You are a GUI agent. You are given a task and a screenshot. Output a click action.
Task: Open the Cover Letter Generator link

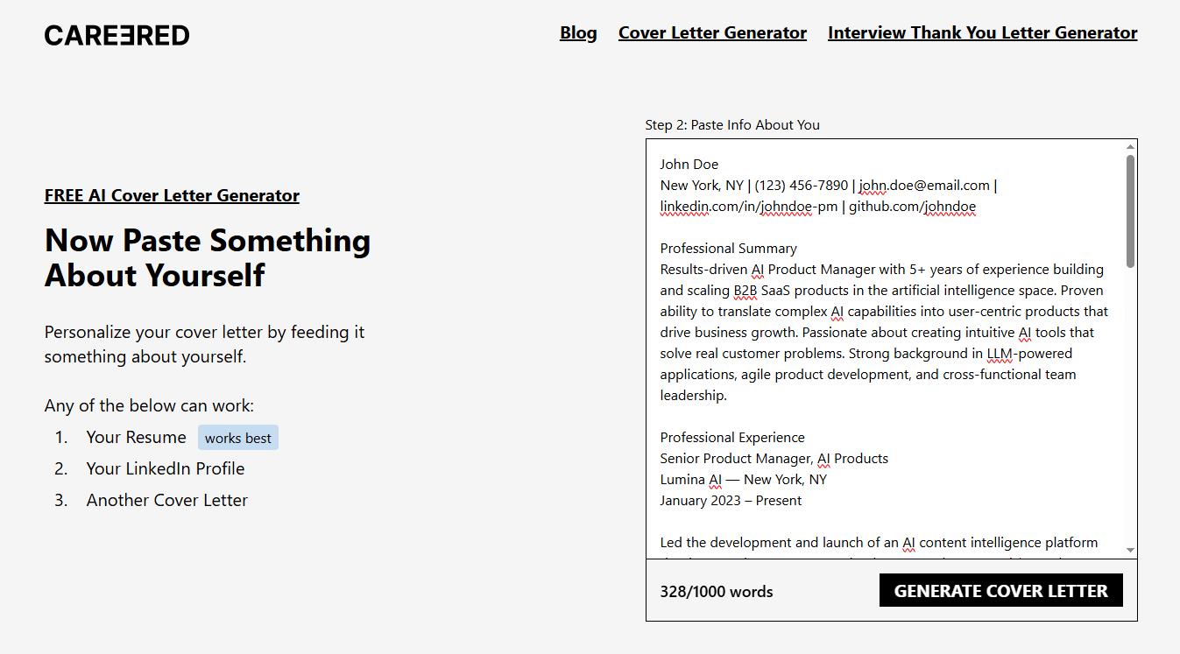tap(712, 32)
